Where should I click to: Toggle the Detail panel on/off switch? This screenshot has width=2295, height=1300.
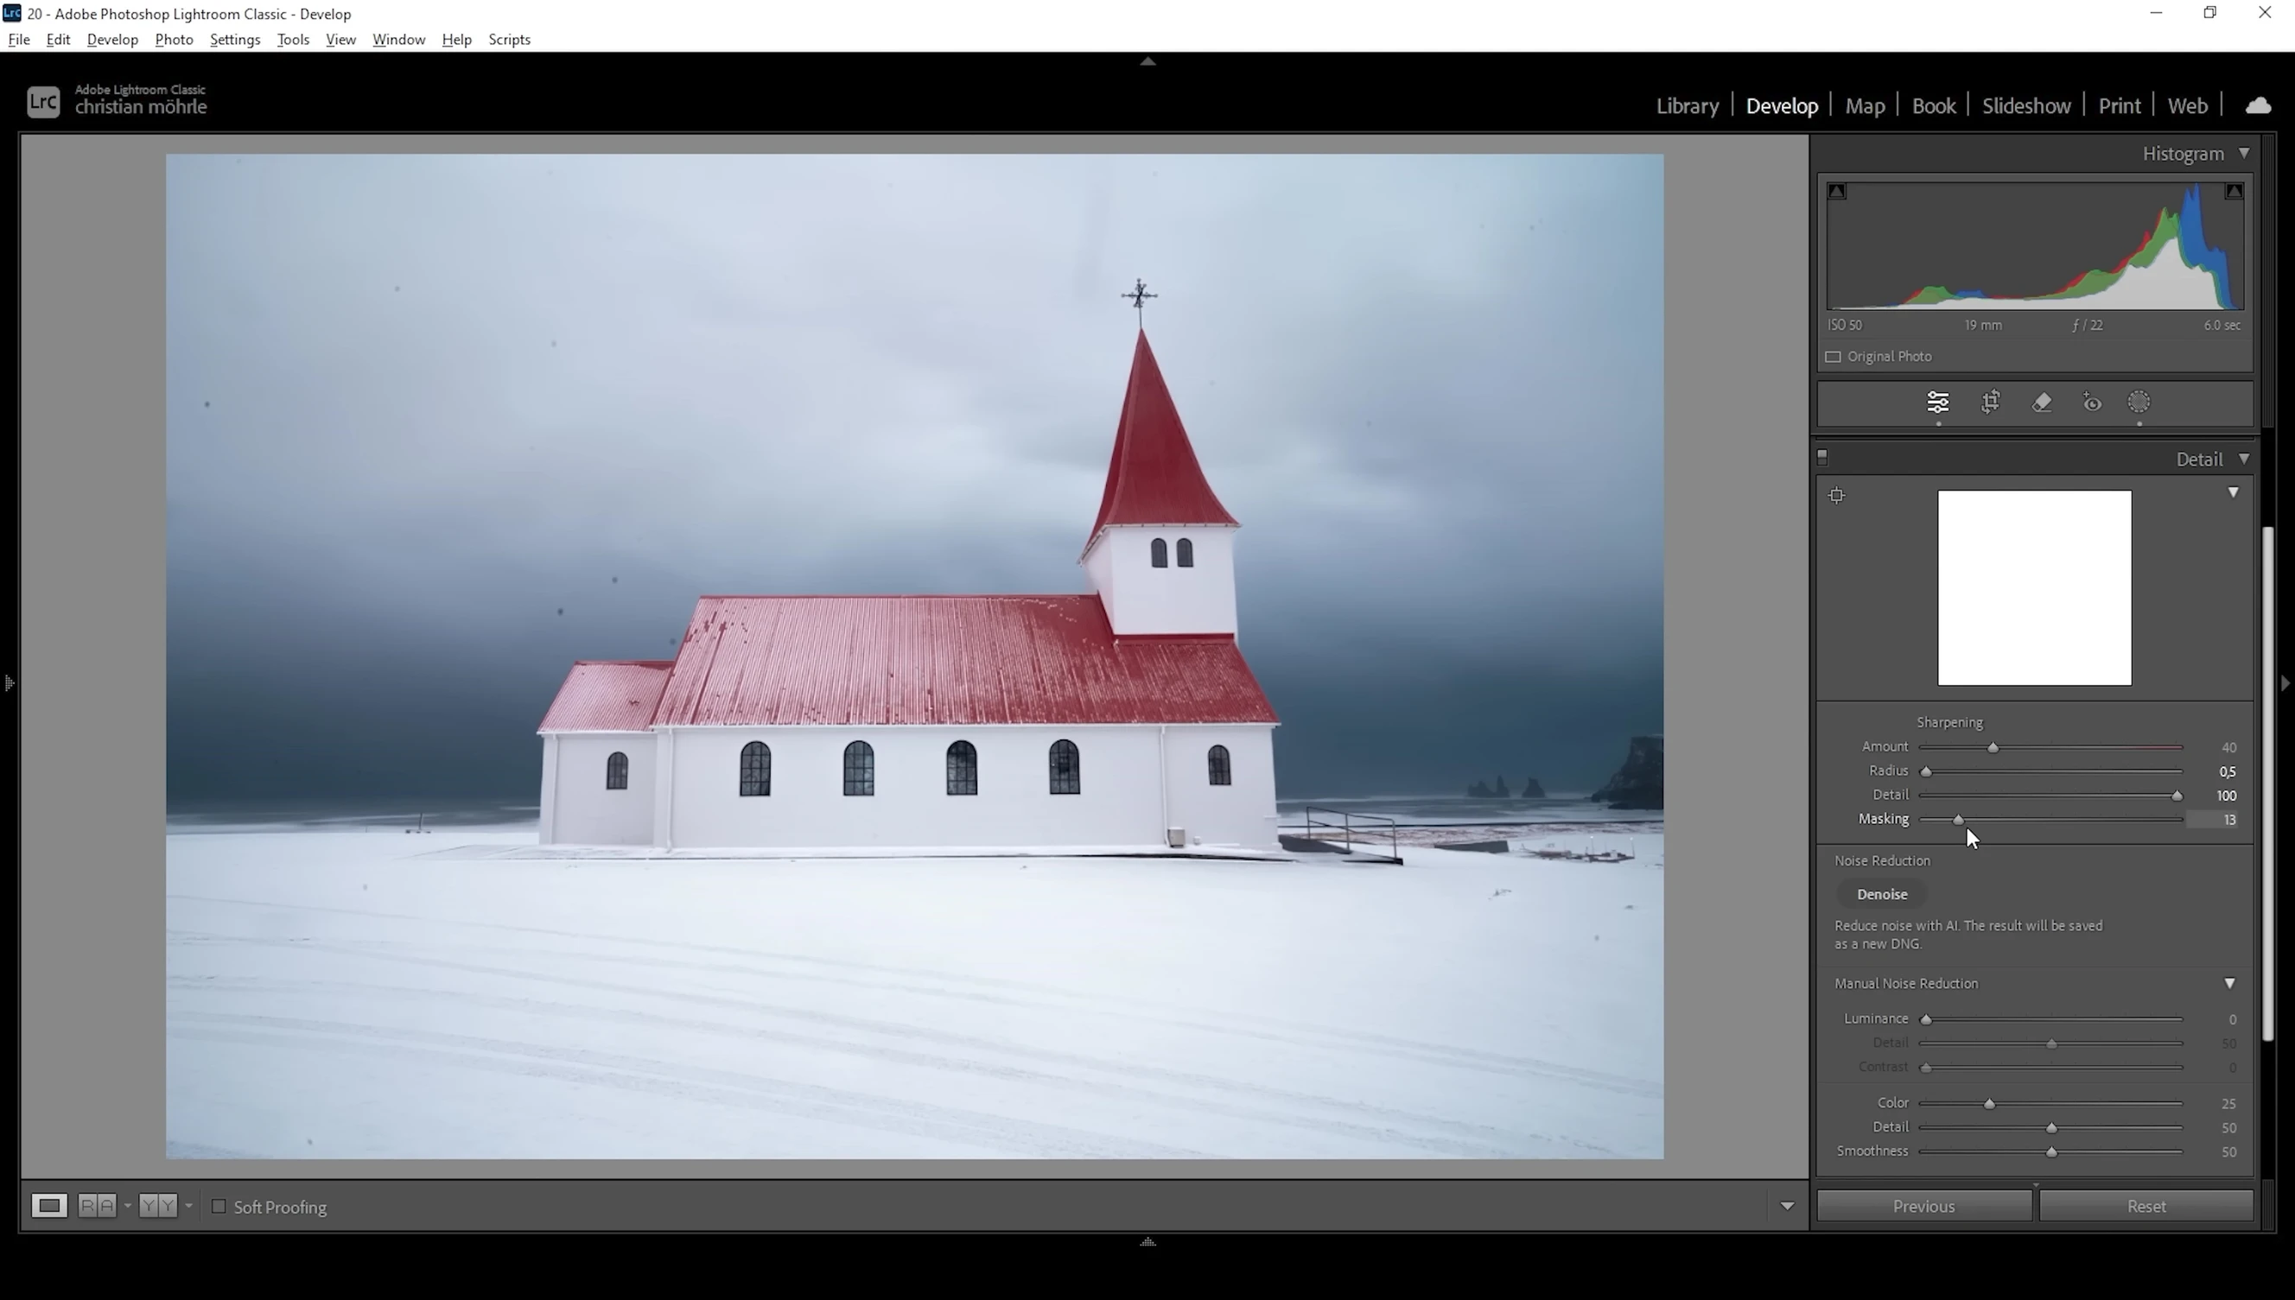point(1822,457)
